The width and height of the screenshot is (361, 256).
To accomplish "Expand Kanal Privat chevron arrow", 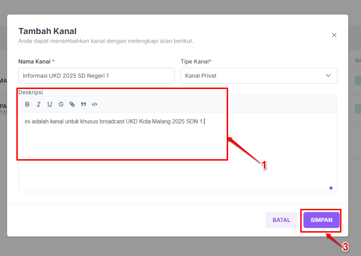I will [x=328, y=76].
